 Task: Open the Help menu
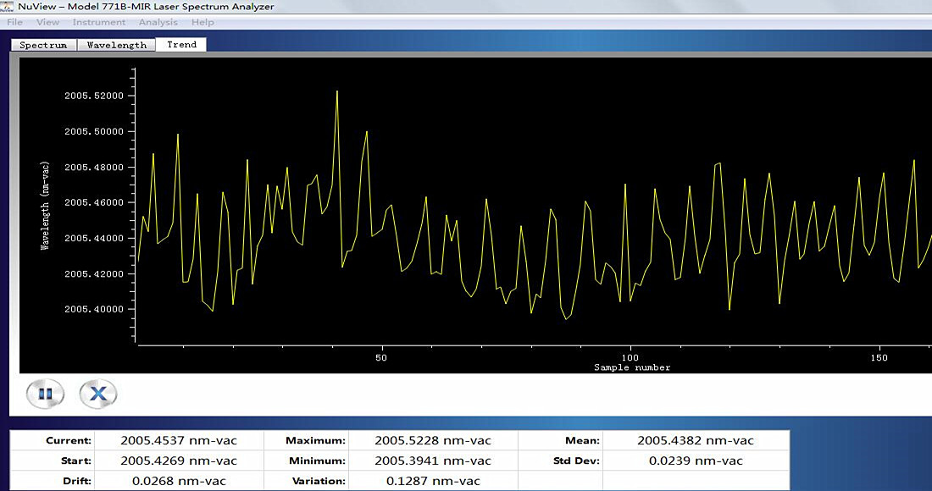point(203,22)
